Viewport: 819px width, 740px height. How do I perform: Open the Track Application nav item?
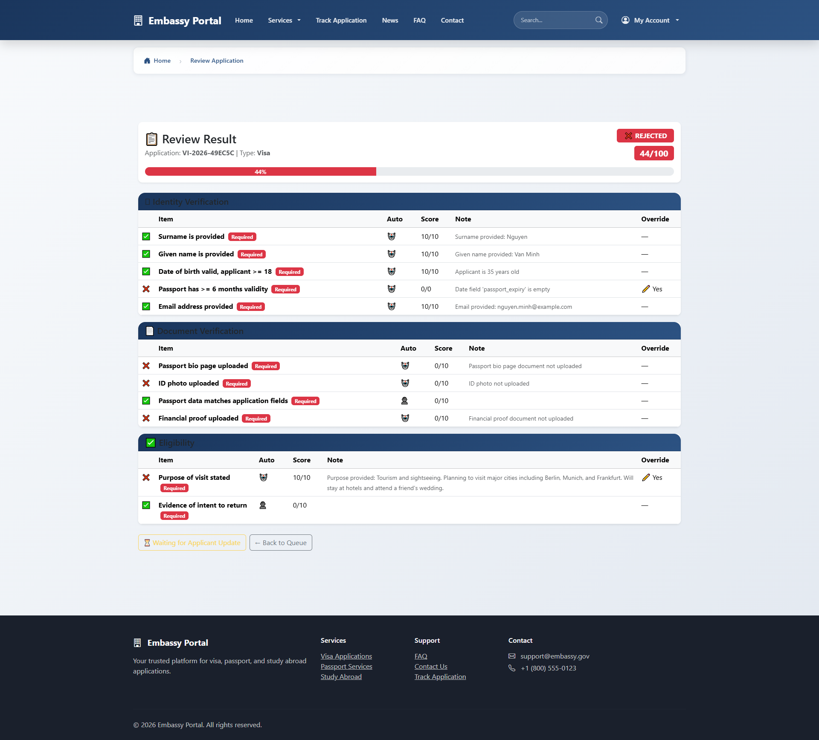pyautogui.click(x=341, y=20)
